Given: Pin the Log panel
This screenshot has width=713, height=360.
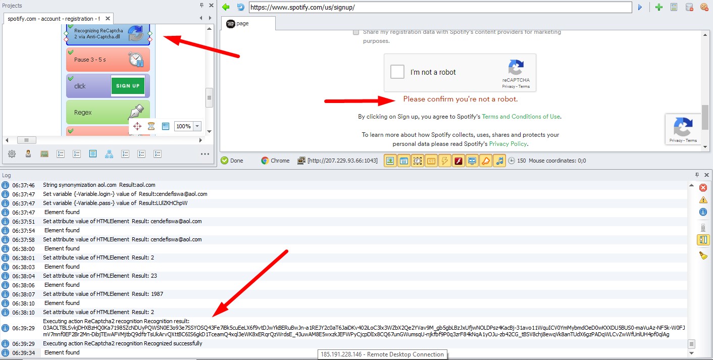Looking at the screenshot, I should 697,175.
